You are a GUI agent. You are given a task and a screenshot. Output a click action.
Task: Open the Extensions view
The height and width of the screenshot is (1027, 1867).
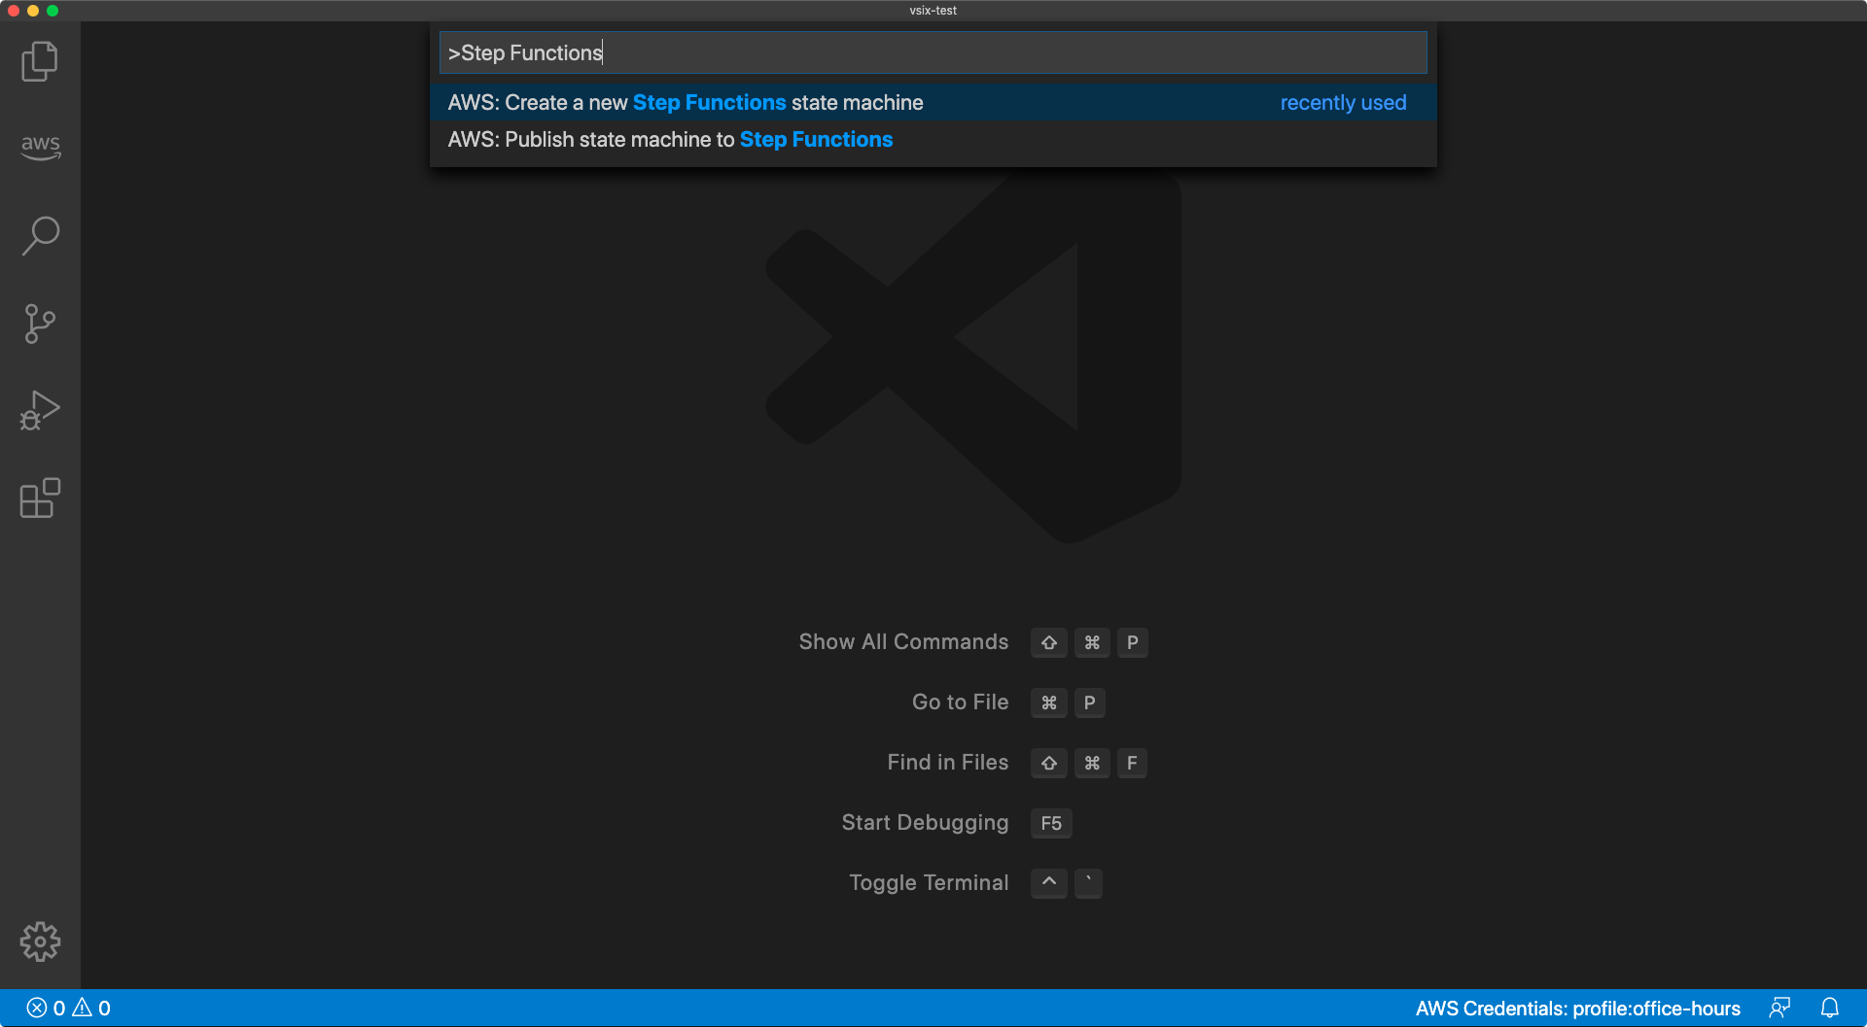pos(40,498)
